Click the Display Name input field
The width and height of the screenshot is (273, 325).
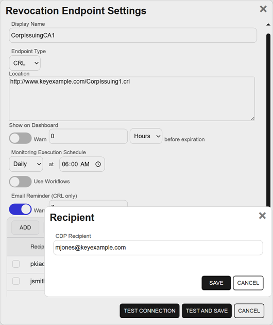pos(133,36)
